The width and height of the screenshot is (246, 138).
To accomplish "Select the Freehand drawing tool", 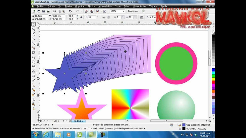I will click(x=33, y=43).
